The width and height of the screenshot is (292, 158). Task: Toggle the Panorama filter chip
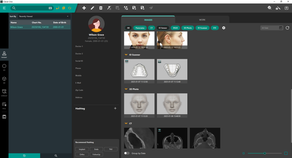[140, 28]
